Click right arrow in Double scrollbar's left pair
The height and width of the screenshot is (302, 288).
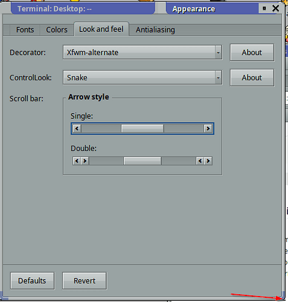pyautogui.click(x=85, y=161)
